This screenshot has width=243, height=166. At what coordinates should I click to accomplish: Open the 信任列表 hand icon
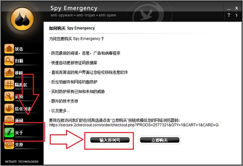point(9,109)
